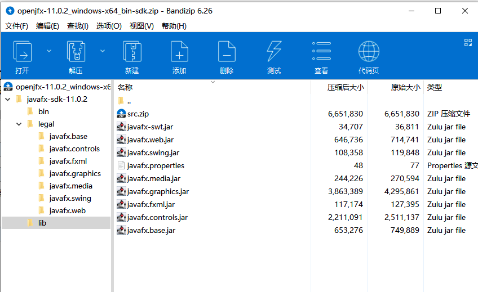Screen dimensions: 478x292
Task: Open the 文件(F) menu
Action: pos(16,26)
